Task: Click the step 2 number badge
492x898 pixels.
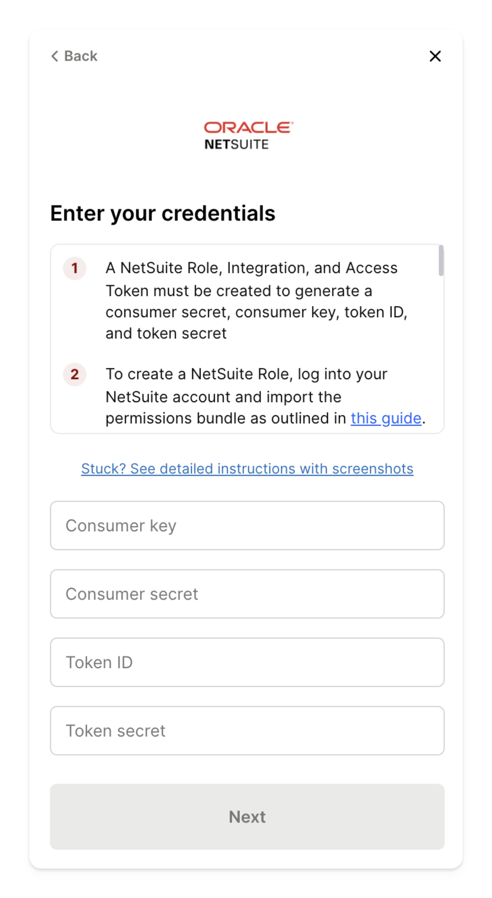Action: 75,374
